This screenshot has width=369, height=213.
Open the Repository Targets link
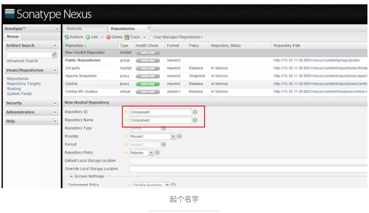[x=24, y=84]
